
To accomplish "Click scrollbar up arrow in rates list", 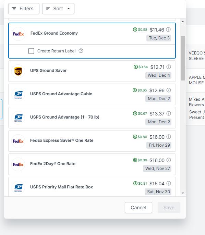I will [183, 22].
